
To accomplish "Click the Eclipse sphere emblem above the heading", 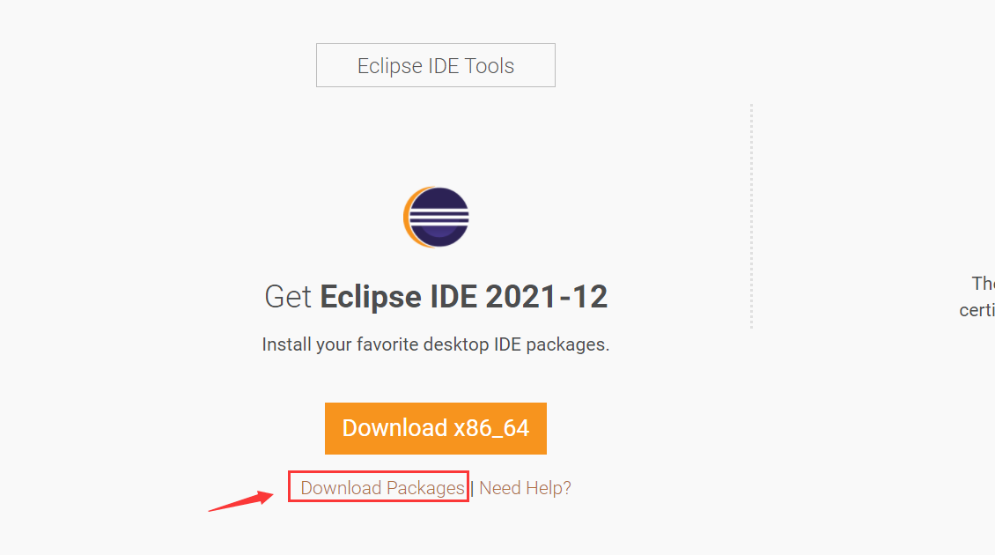I will (435, 217).
